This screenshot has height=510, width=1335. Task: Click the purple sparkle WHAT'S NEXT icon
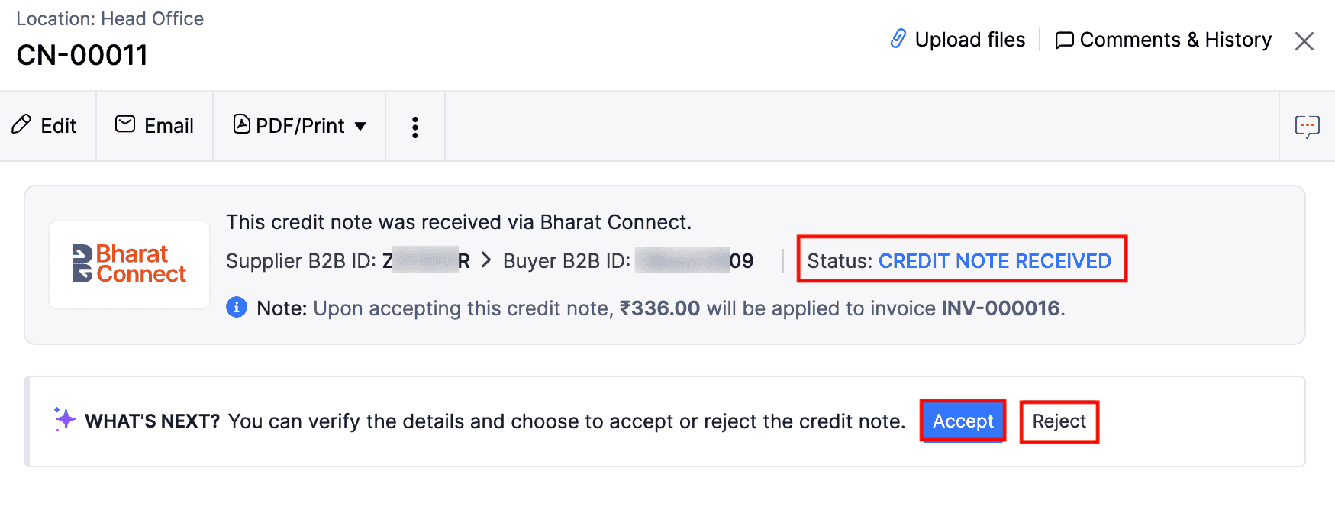[64, 418]
